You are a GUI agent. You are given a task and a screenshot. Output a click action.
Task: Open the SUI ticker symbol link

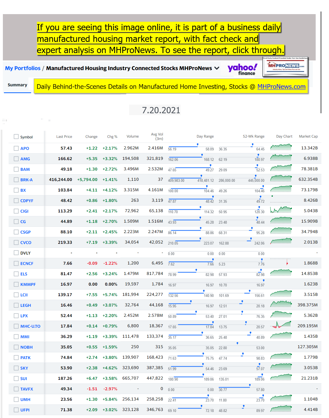(24, 379)
